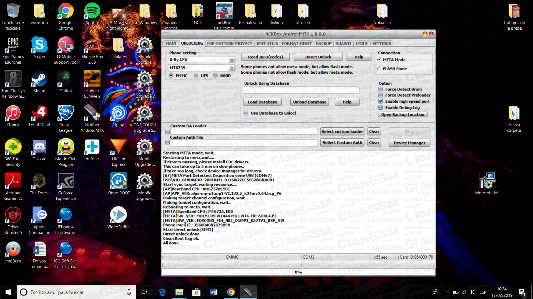Launch dr.fone desktop icon
Image resolution: width=533 pixels, height=299 pixels.
coord(92,150)
